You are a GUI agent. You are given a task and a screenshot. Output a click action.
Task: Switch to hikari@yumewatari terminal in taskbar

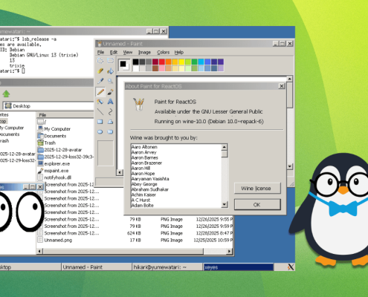(167, 267)
